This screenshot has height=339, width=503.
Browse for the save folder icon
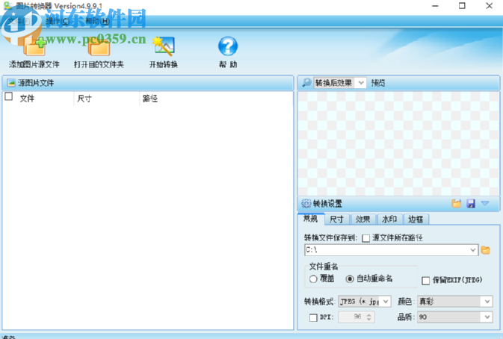[x=486, y=250]
